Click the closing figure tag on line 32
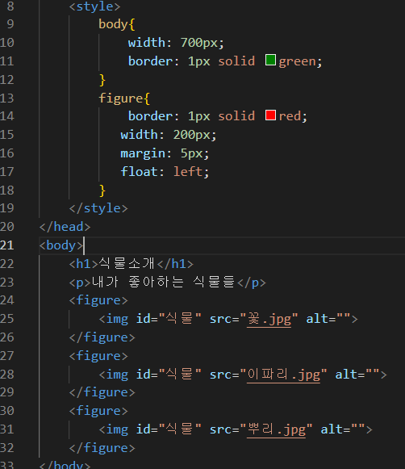405x469 pixels. point(102,448)
